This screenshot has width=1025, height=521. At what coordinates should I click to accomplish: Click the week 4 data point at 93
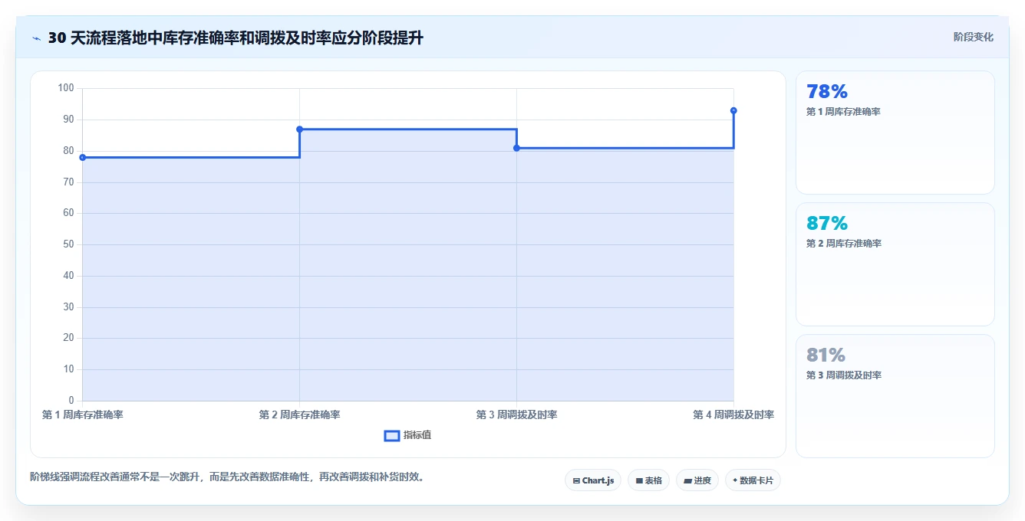(x=733, y=110)
